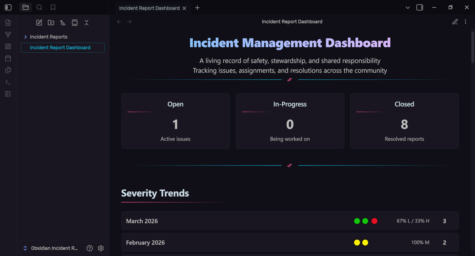Open the more options menu for the note
This screenshot has height=256, width=475.
(x=466, y=22)
